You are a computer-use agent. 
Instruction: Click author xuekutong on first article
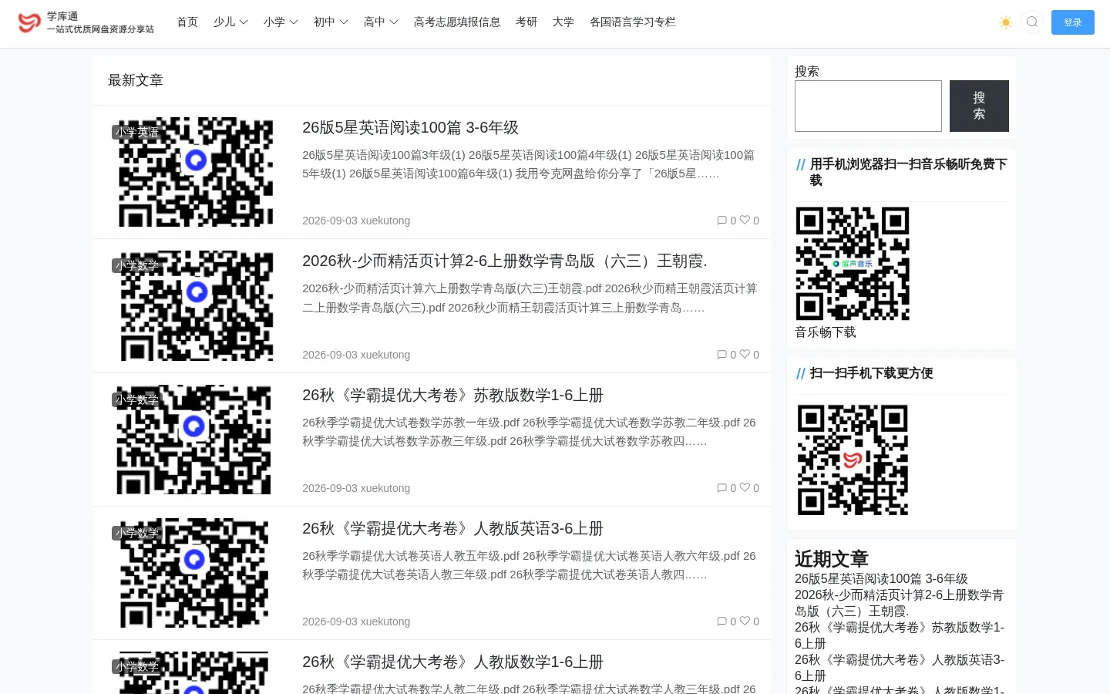385,221
